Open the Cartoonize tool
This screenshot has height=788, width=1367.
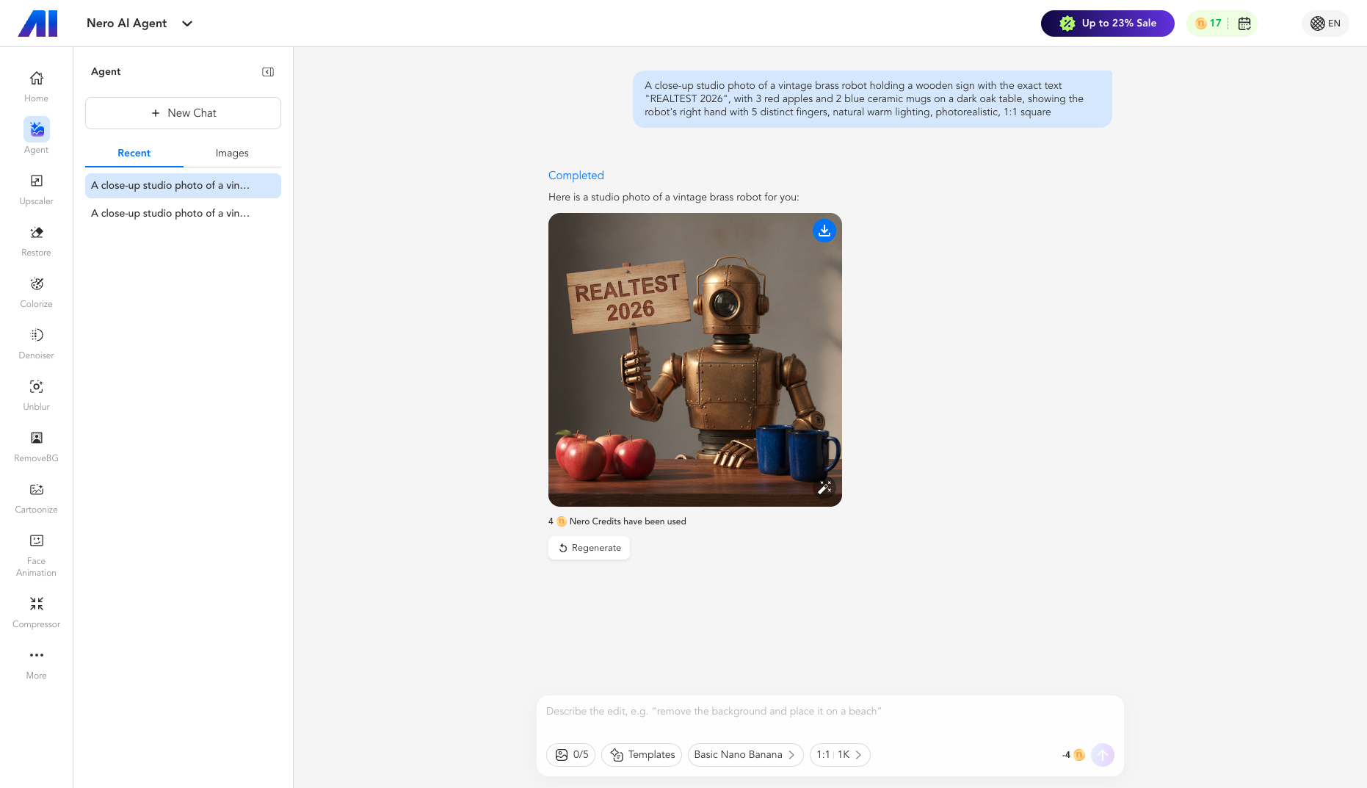tap(36, 497)
